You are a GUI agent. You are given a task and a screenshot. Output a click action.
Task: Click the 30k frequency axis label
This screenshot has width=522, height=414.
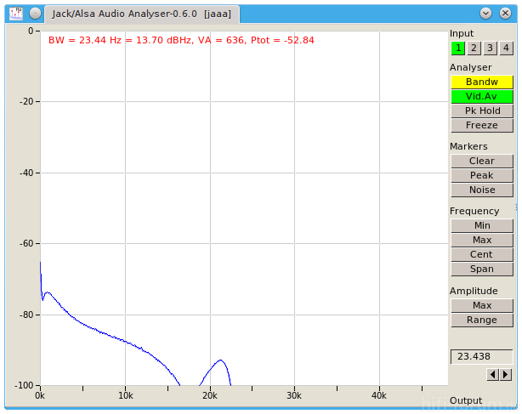pyautogui.click(x=294, y=395)
